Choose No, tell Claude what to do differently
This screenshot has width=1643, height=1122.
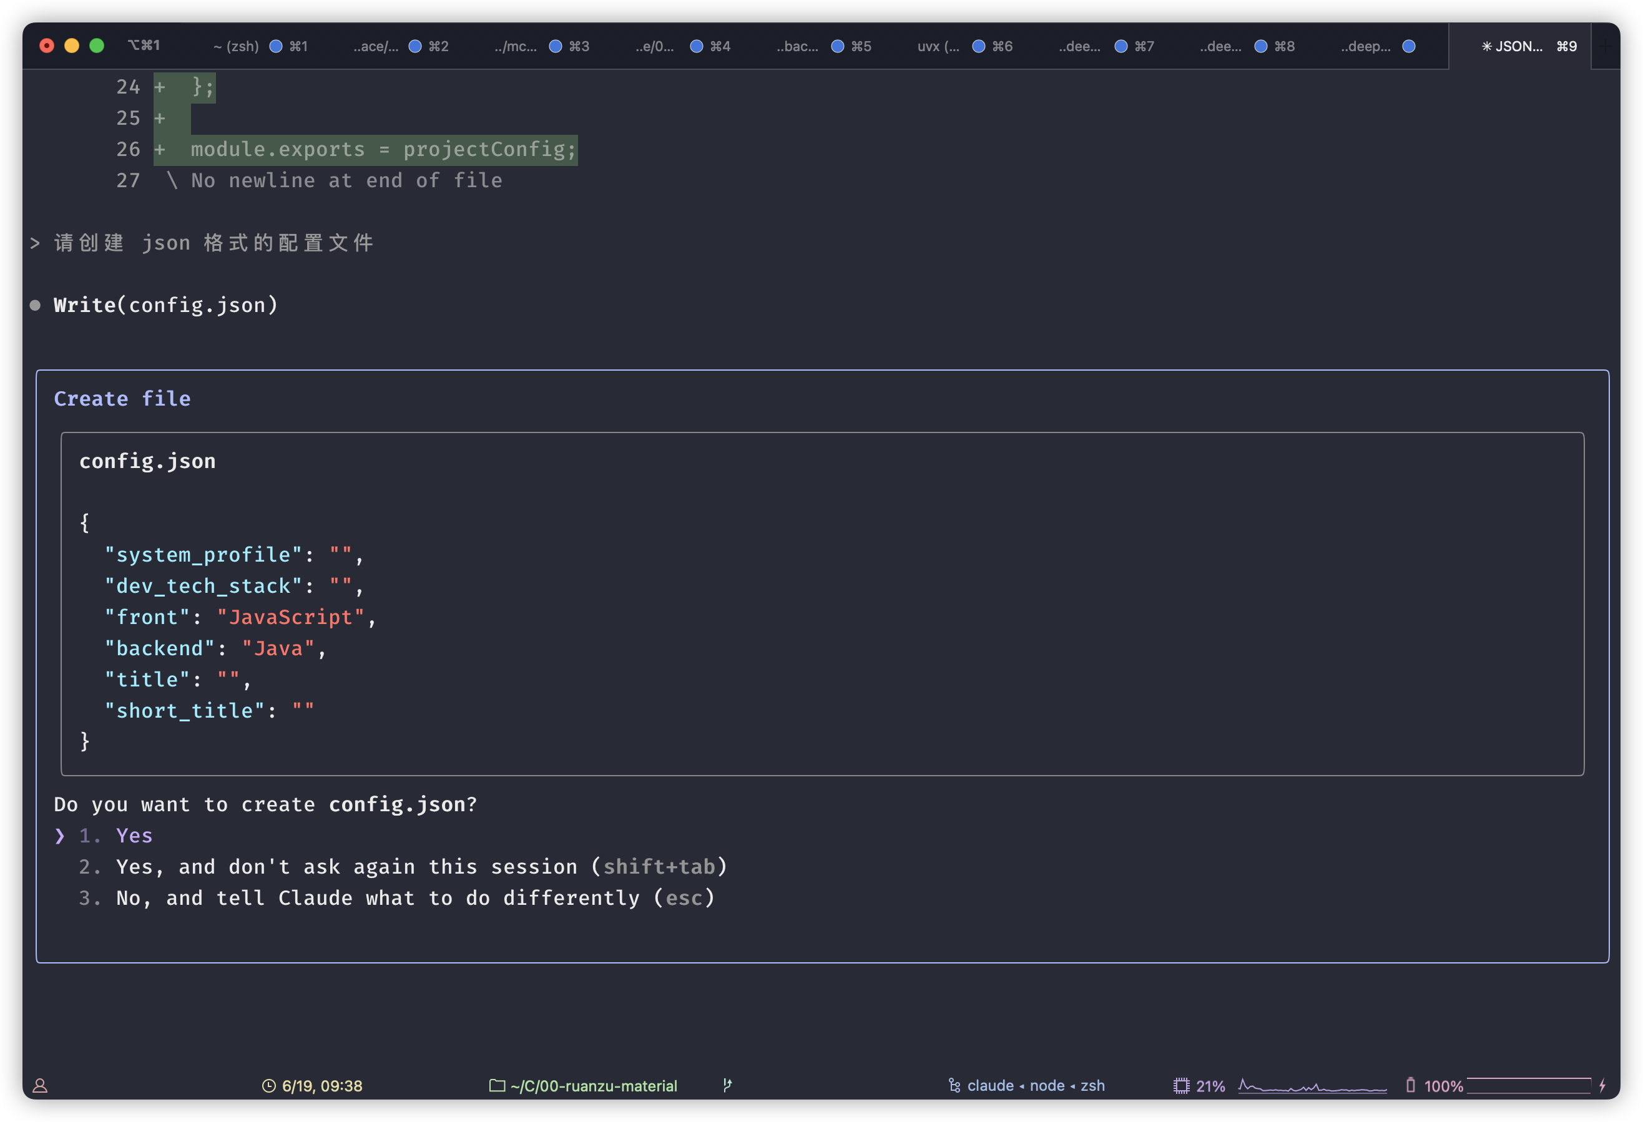point(415,898)
